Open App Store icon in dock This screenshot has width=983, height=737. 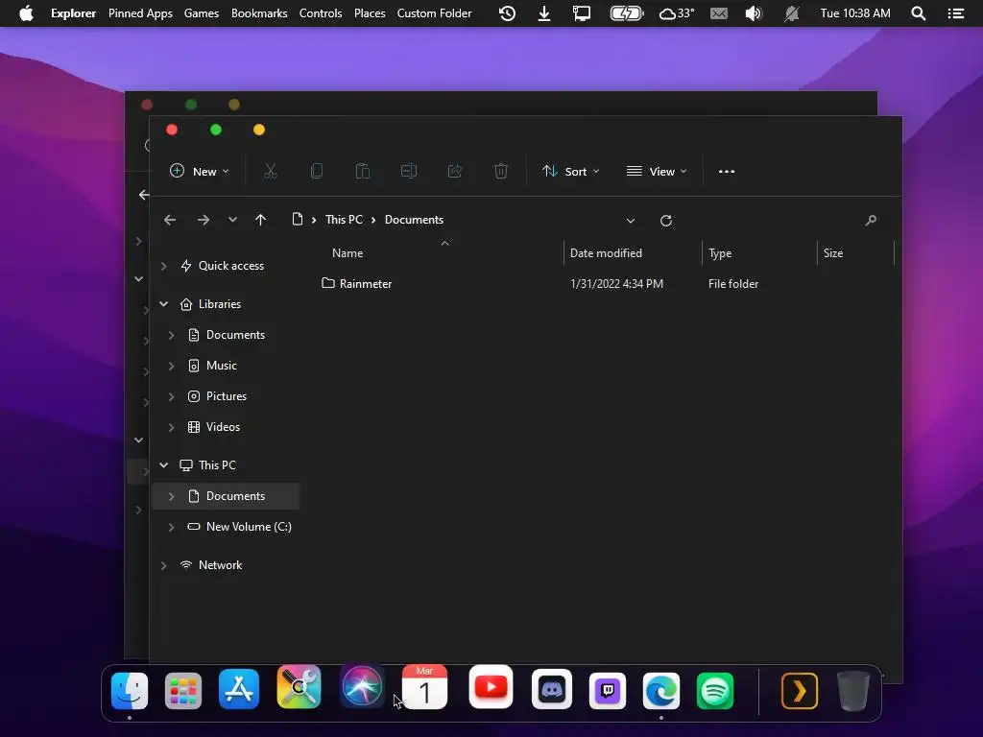pos(239,689)
